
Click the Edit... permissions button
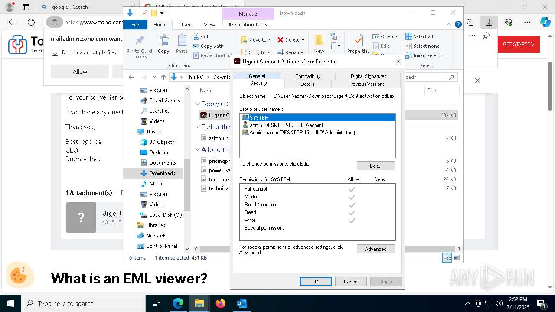click(x=375, y=166)
